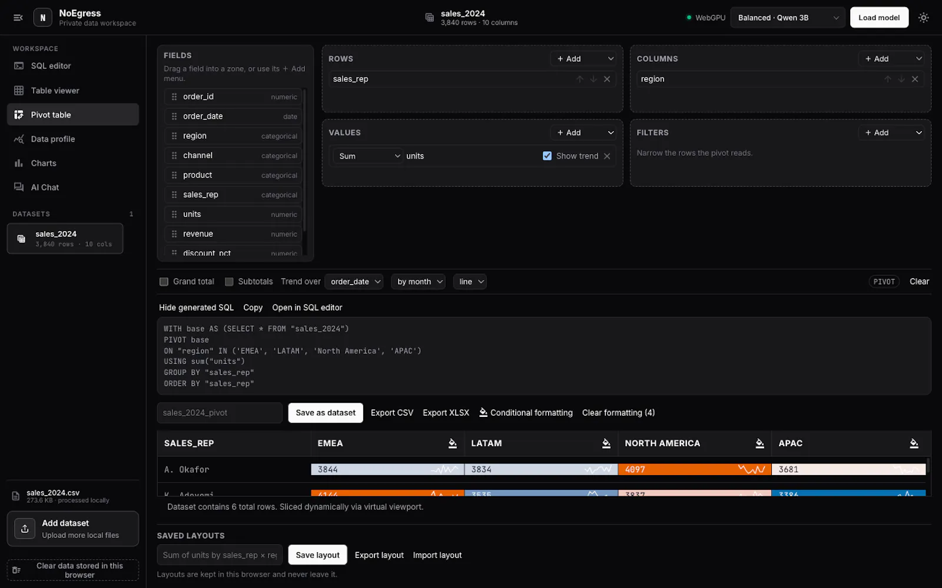942x588 pixels.
Task: Click Open in SQL editor
Action: point(307,308)
